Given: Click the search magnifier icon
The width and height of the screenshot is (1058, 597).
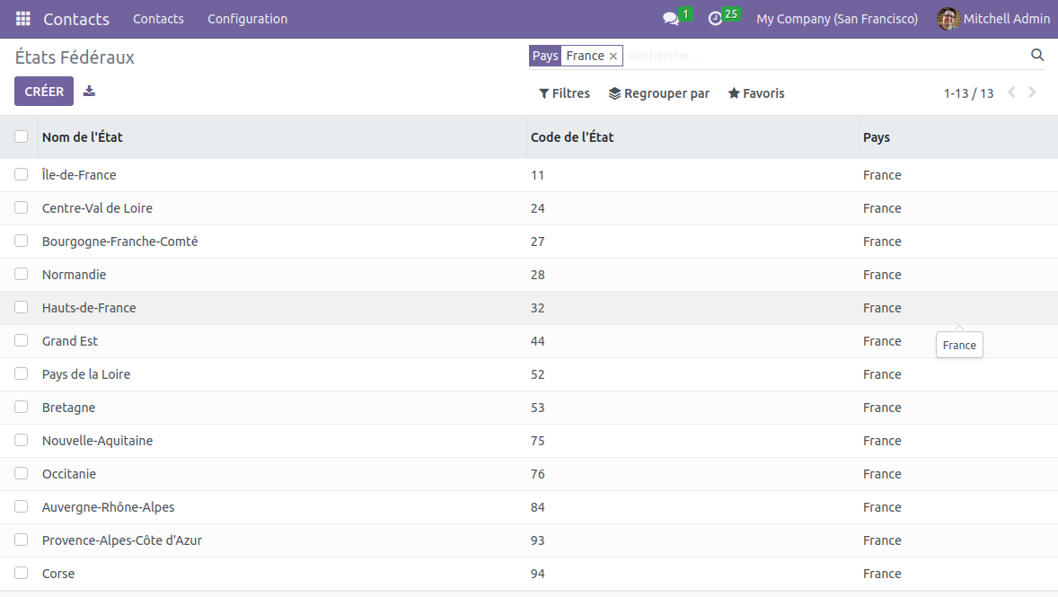Looking at the screenshot, I should tap(1037, 56).
